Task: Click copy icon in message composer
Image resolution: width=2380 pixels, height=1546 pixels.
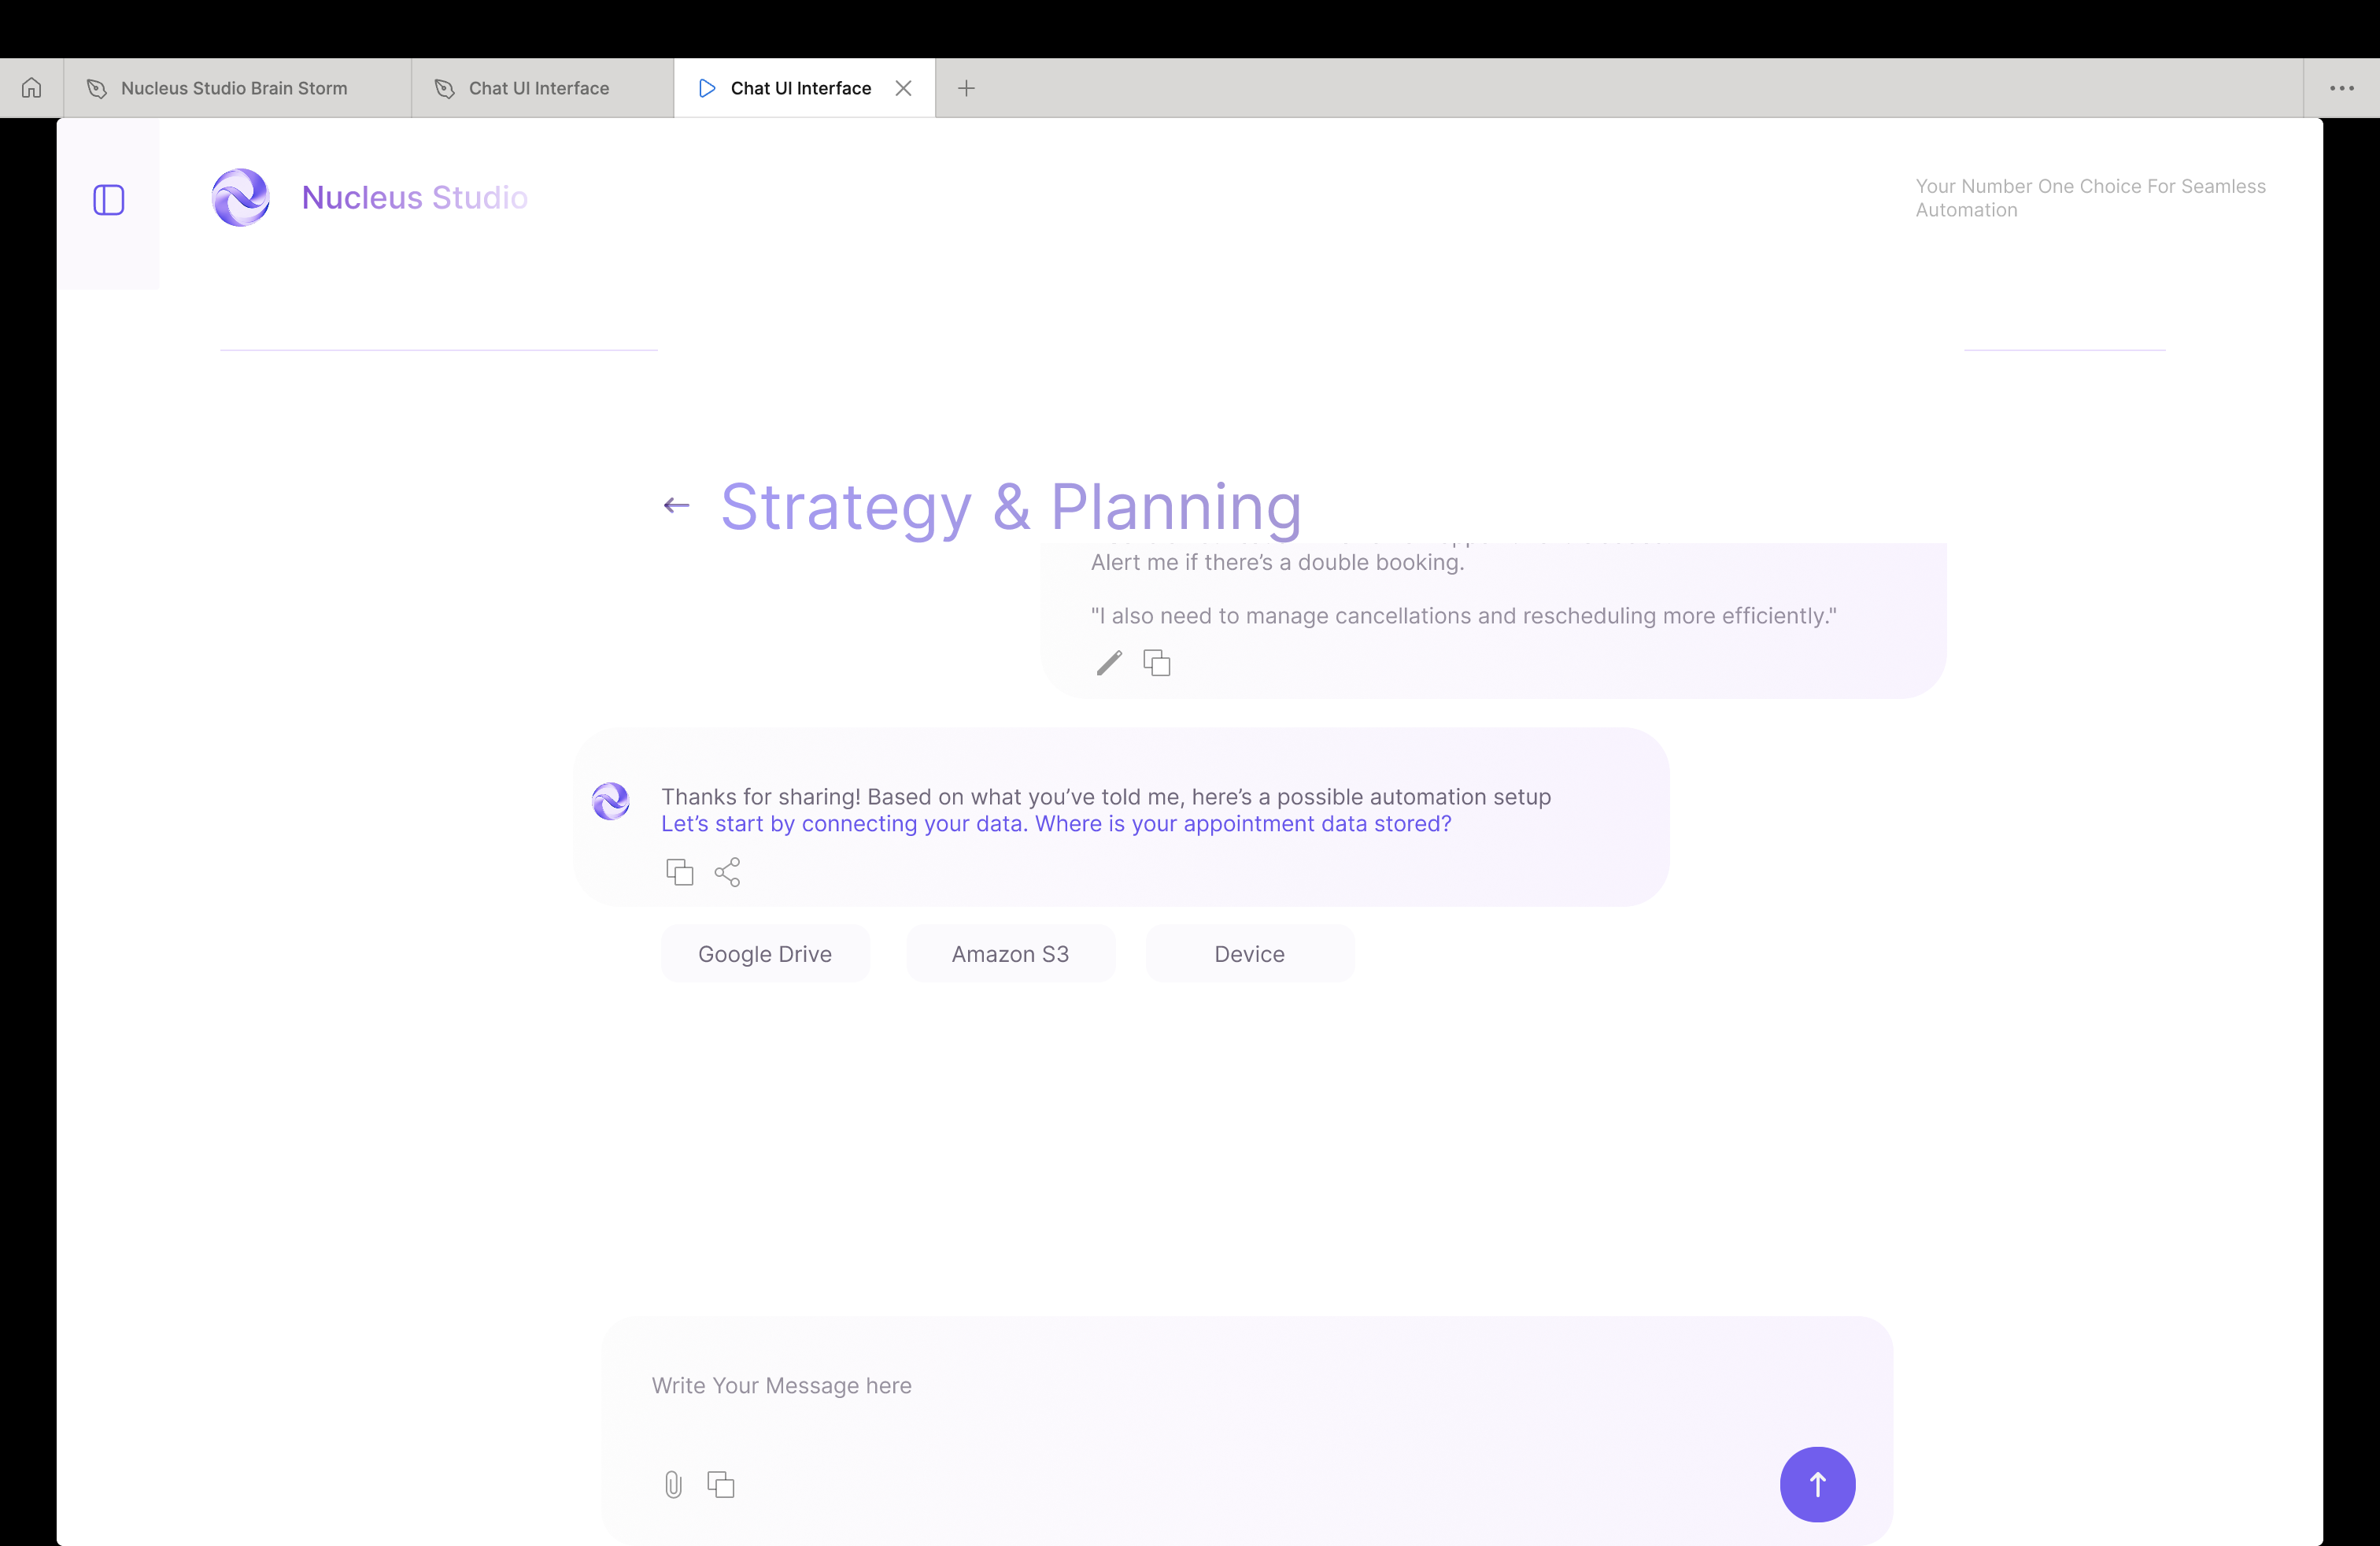Action: (x=721, y=1484)
